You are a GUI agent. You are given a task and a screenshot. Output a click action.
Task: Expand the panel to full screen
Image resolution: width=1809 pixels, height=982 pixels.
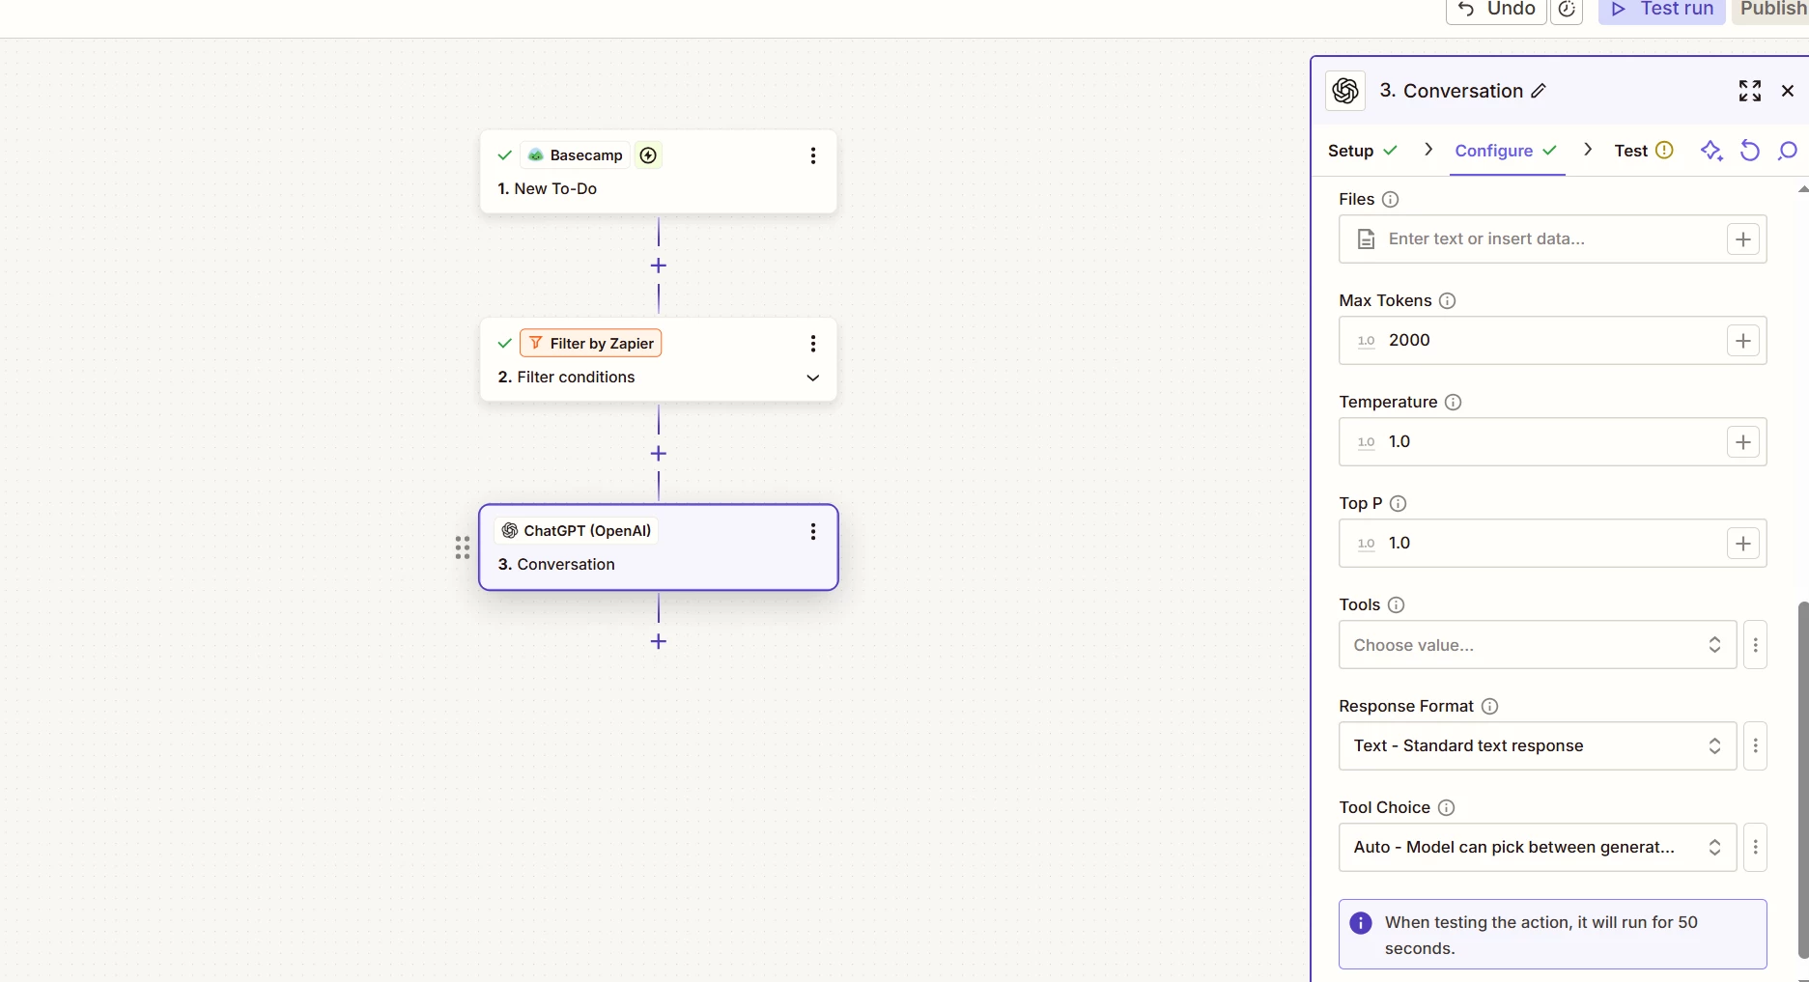click(x=1750, y=91)
